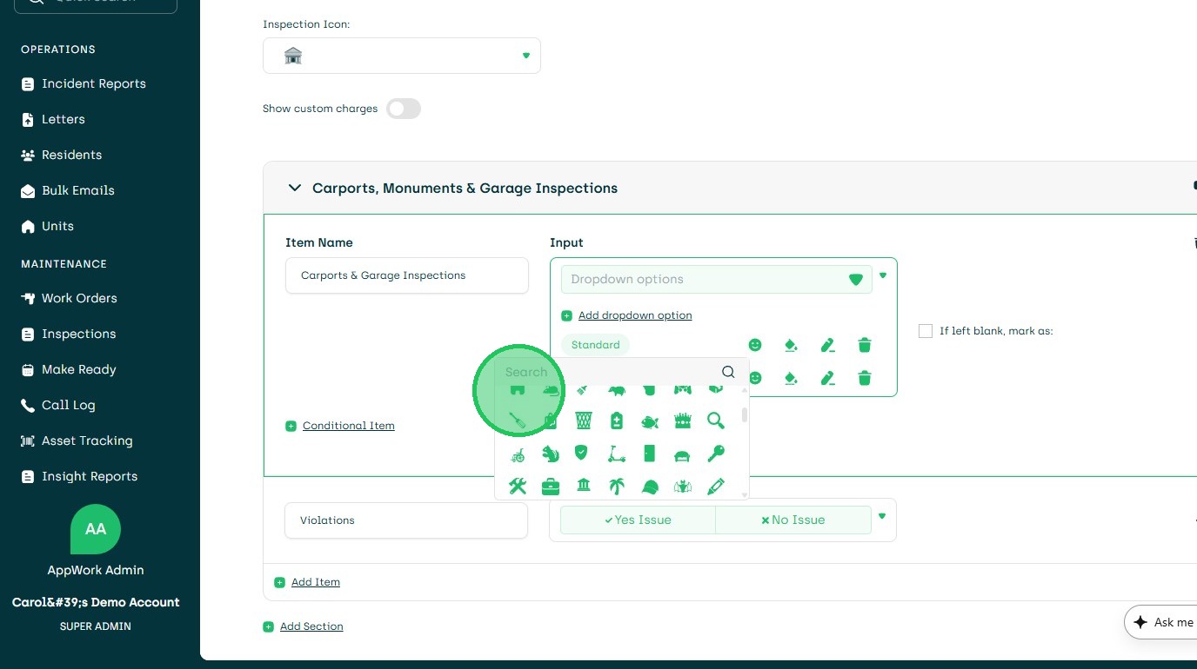Choose the wastebasket icon in picker
The image size is (1197, 669).
(x=584, y=421)
